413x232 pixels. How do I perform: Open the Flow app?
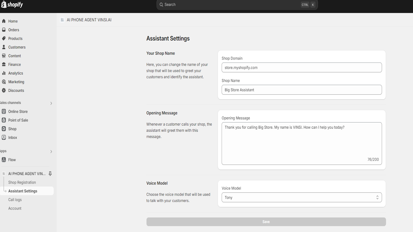[12, 160]
